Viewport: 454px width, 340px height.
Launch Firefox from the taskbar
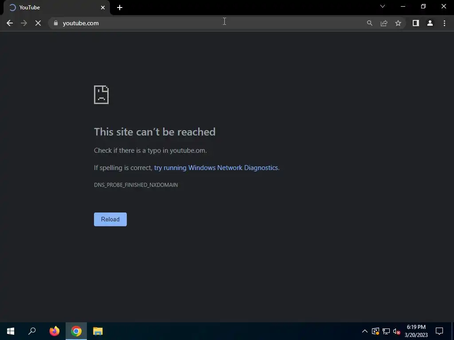[55, 331]
